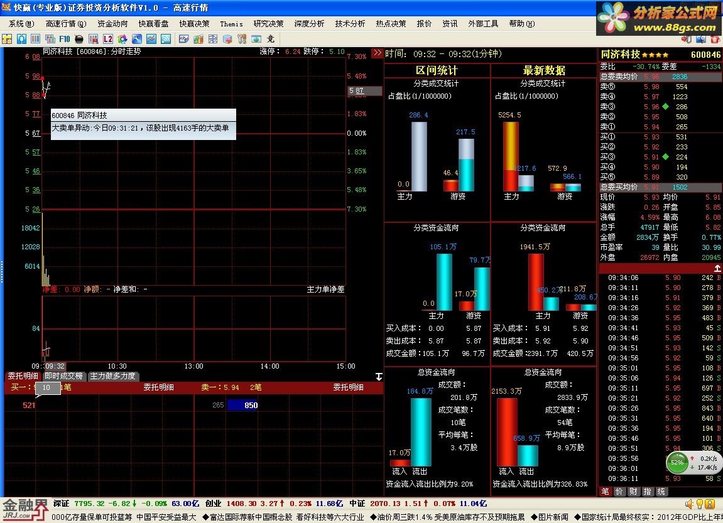Click the RSS feed toolbar icon
Screen dimensions: 723x523
pos(166,39)
